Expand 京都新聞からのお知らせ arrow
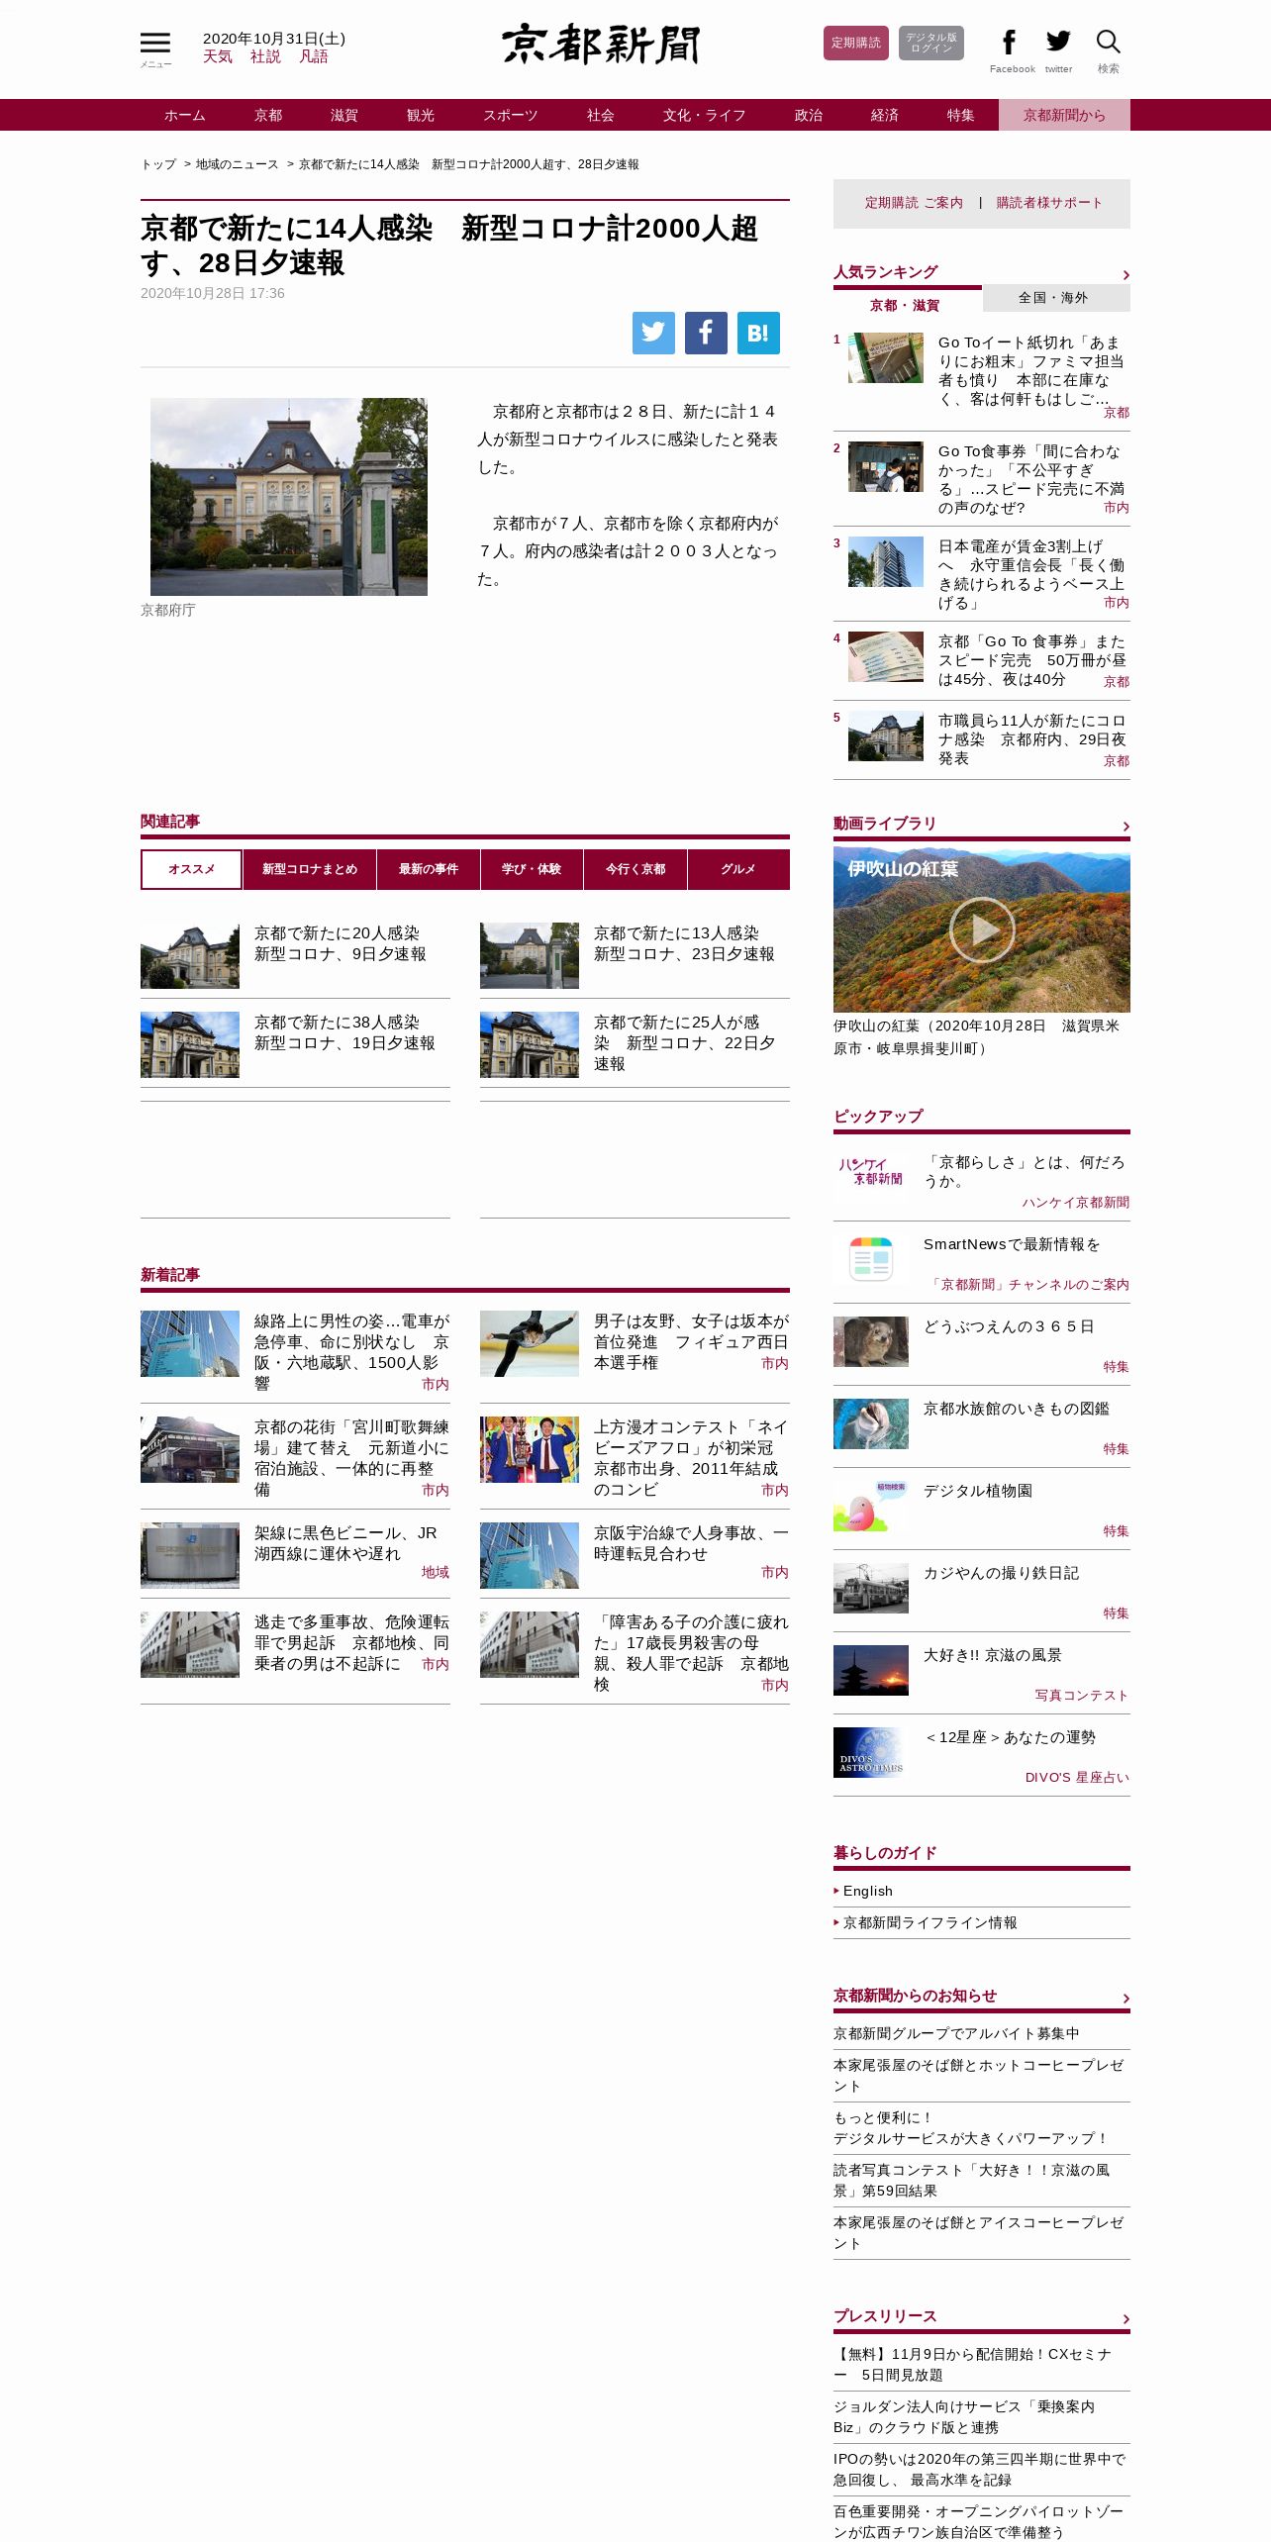 pyautogui.click(x=1125, y=1999)
